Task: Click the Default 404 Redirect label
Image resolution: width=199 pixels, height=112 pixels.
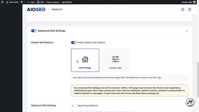Action: click(42, 43)
